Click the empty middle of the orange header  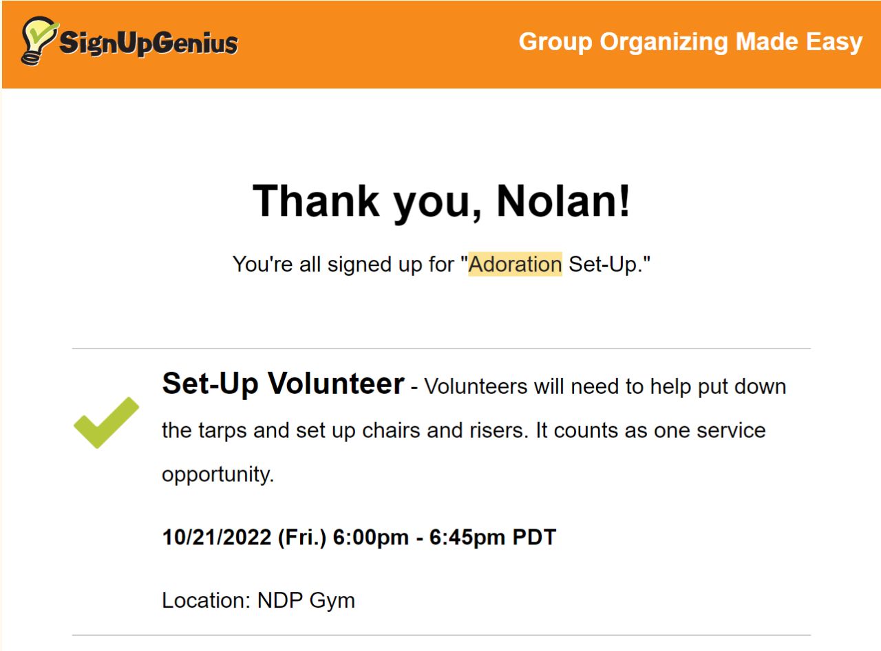point(379,43)
